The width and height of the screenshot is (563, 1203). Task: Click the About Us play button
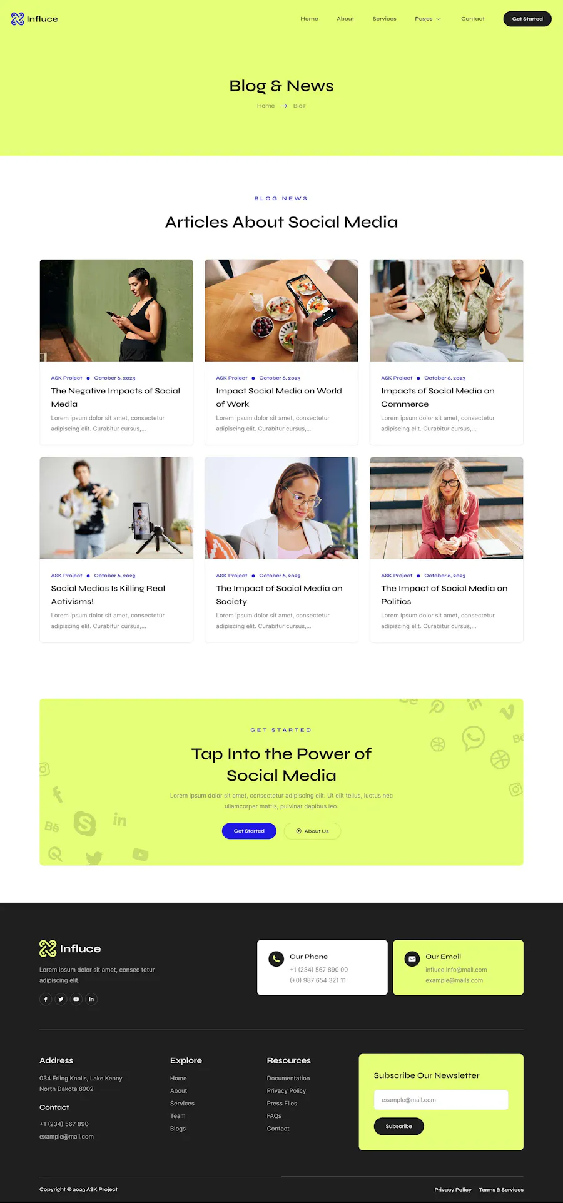point(312,831)
